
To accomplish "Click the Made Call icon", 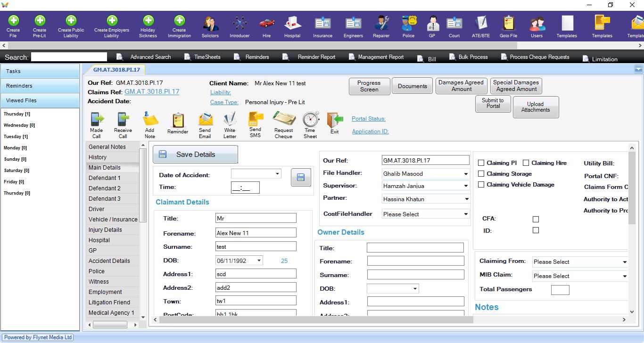I will [97, 120].
